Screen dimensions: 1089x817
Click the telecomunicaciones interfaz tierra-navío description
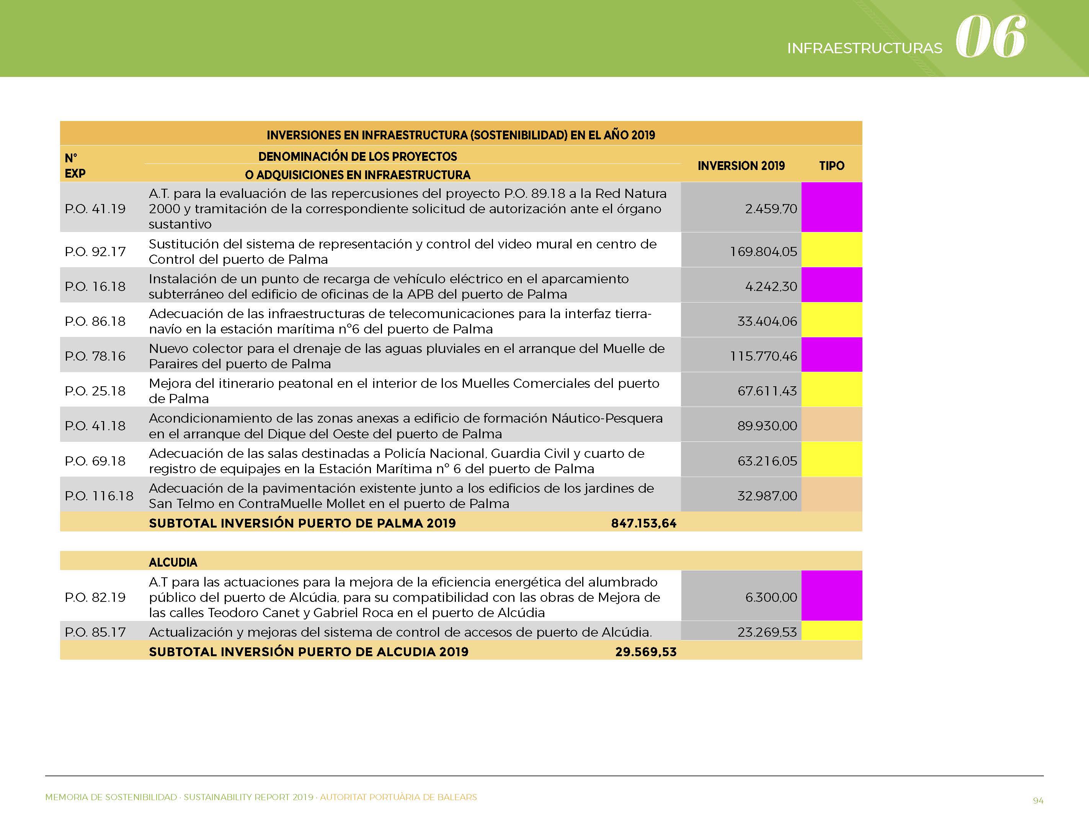pos(400,322)
